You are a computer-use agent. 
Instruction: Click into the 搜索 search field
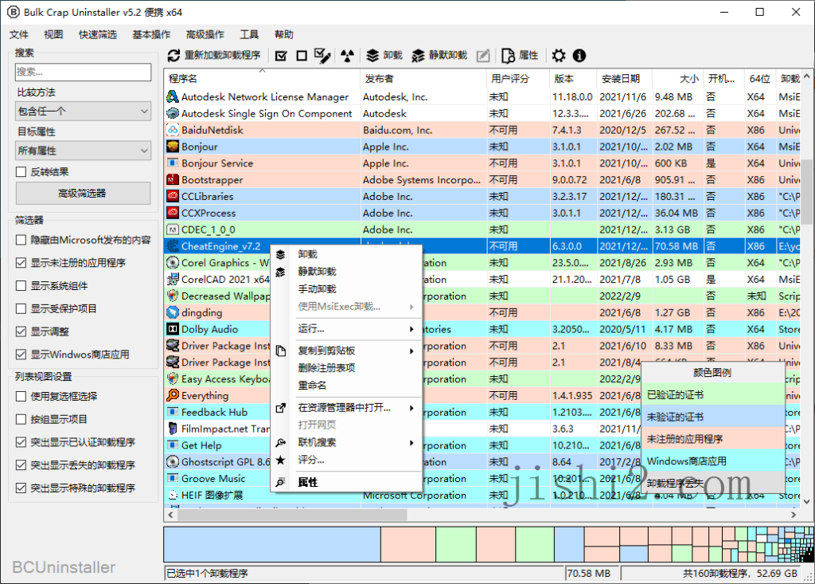point(83,72)
